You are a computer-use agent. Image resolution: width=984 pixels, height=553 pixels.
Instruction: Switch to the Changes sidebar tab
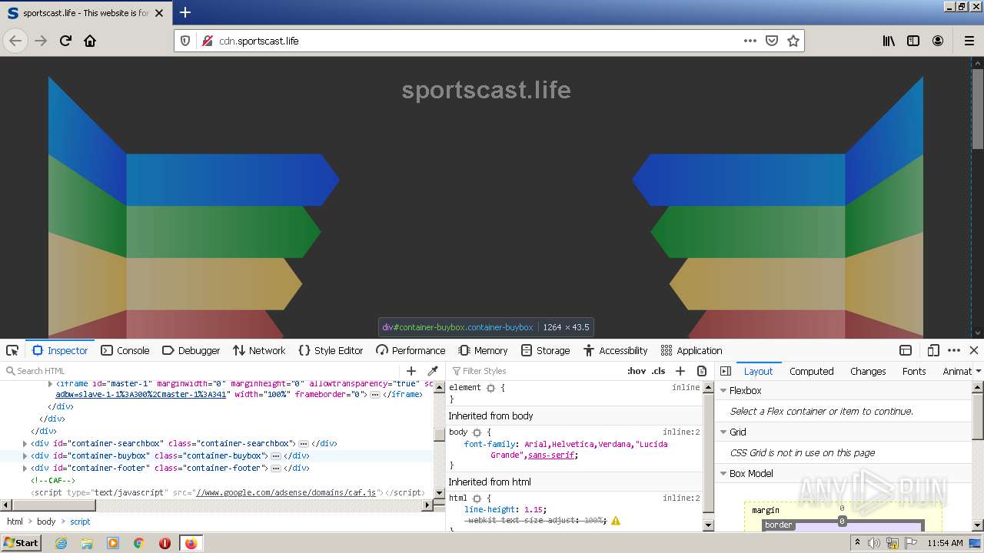point(868,371)
